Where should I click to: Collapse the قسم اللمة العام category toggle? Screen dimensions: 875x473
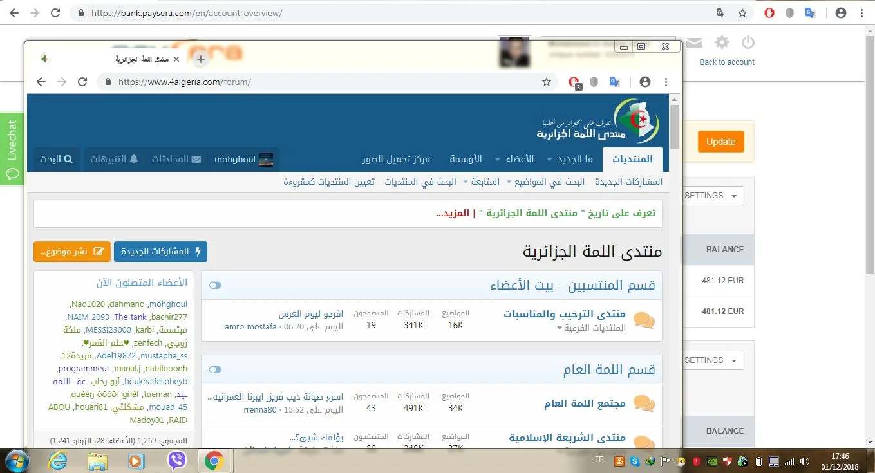(215, 369)
